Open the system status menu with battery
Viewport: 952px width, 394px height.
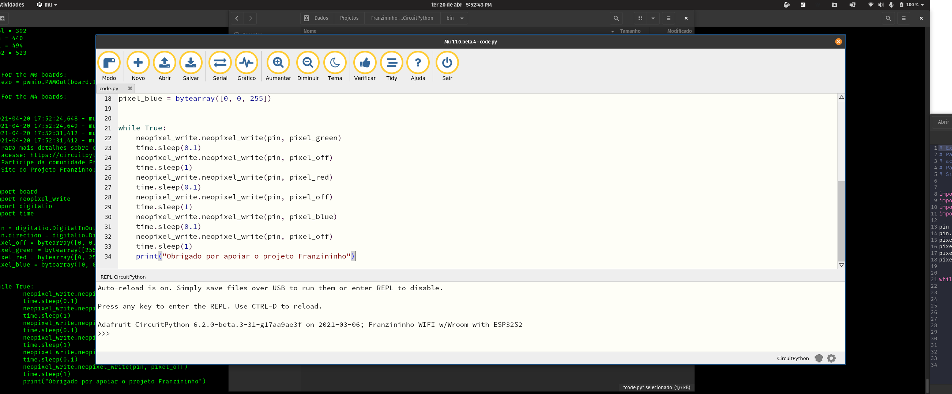pos(911,5)
